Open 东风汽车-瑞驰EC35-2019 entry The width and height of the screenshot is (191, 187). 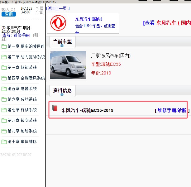pyautogui.click(x=87, y=110)
